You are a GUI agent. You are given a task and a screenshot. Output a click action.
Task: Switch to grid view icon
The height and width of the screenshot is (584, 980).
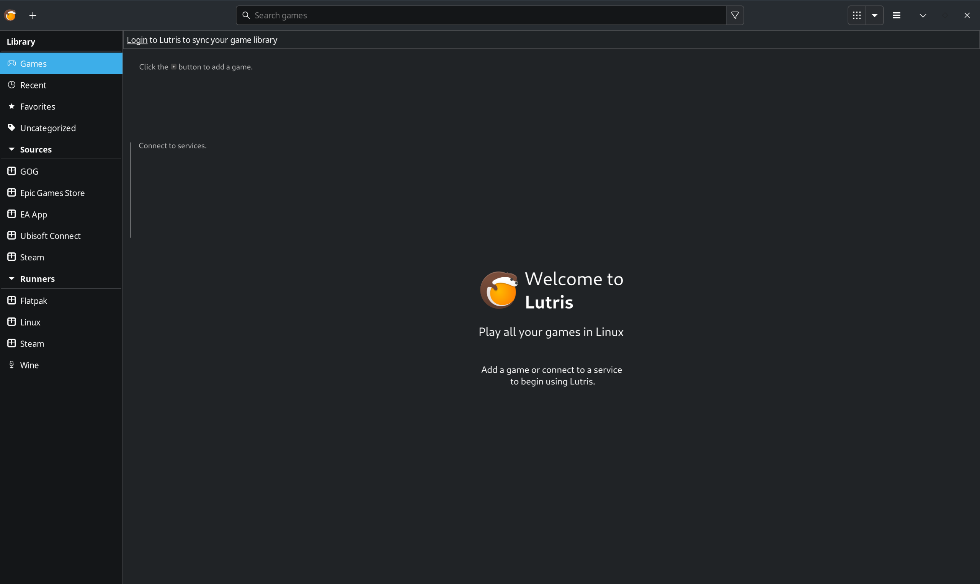857,15
